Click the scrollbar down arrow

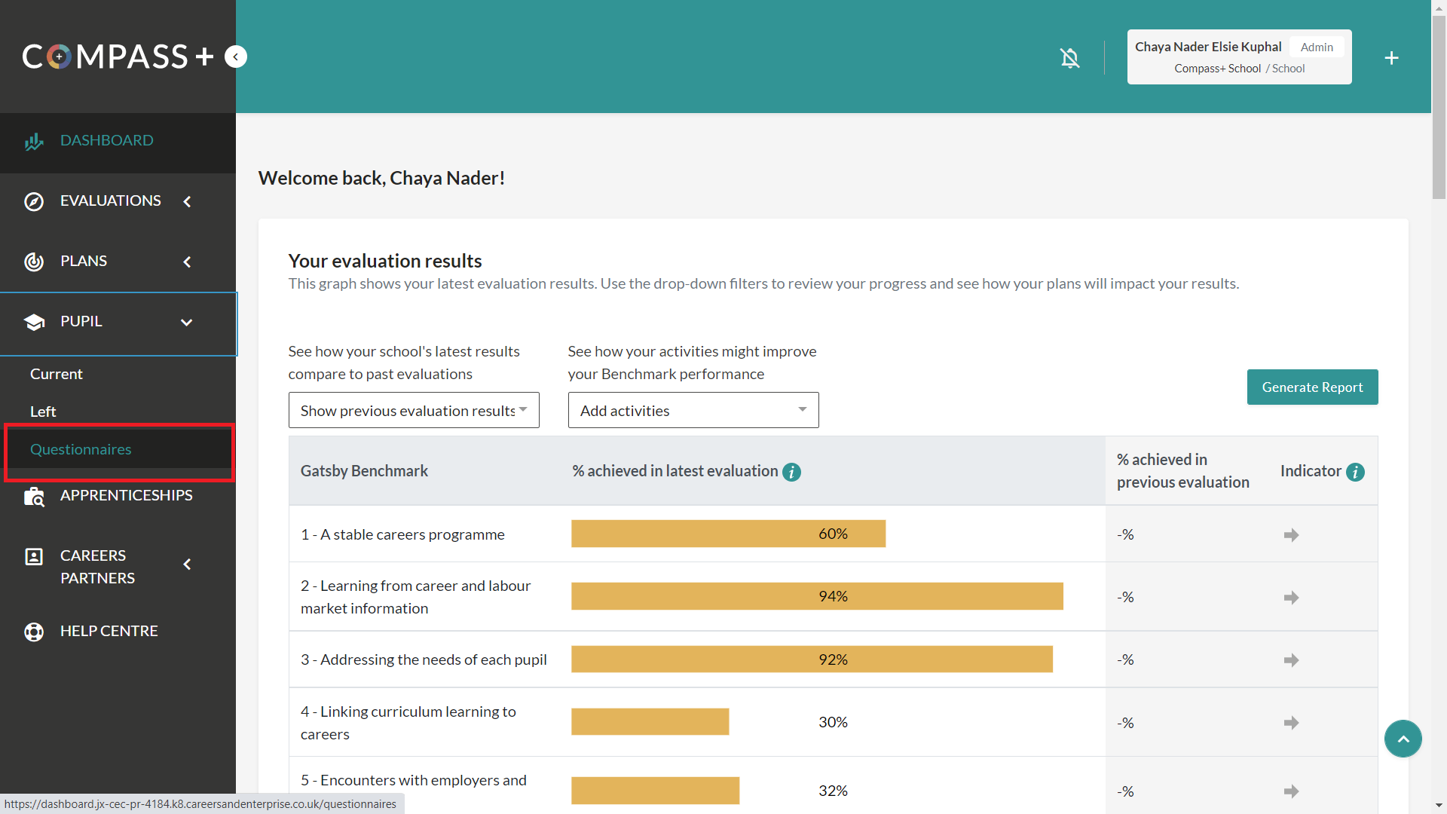[1439, 806]
